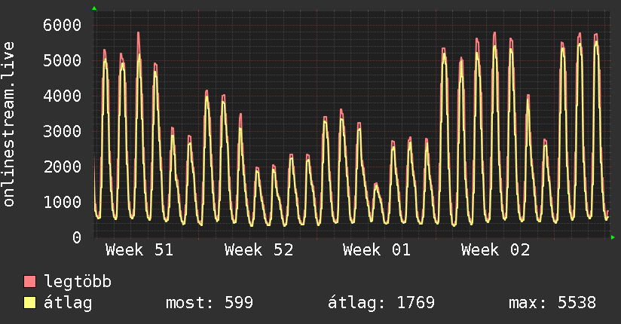Click the pink legtöbb legend color swatch
The width and height of the screenshot is (621, 324).
(29, 281)
